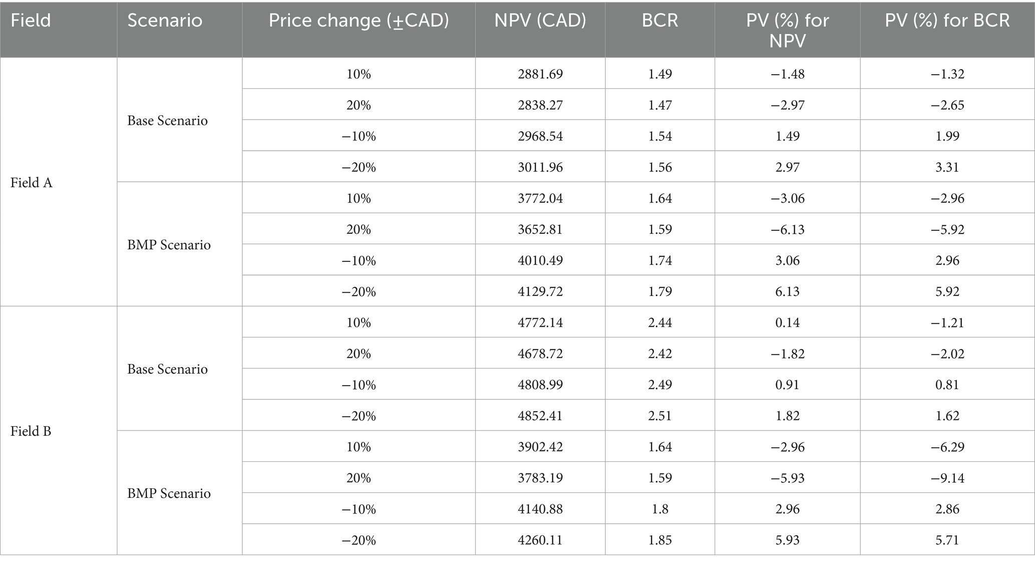Viewport: 1035px width, 564px height.
Task: Click the "Price change (±CAD)" header
Action: click(x=359, y=21)
